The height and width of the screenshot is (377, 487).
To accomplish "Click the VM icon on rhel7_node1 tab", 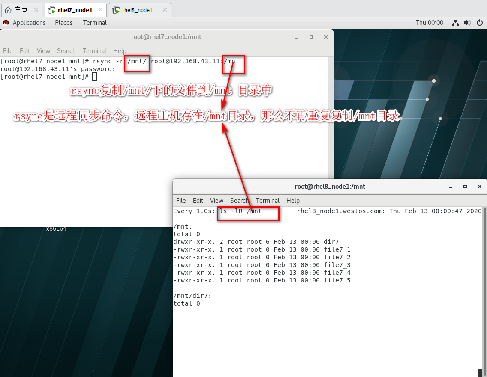I will 51,10.
